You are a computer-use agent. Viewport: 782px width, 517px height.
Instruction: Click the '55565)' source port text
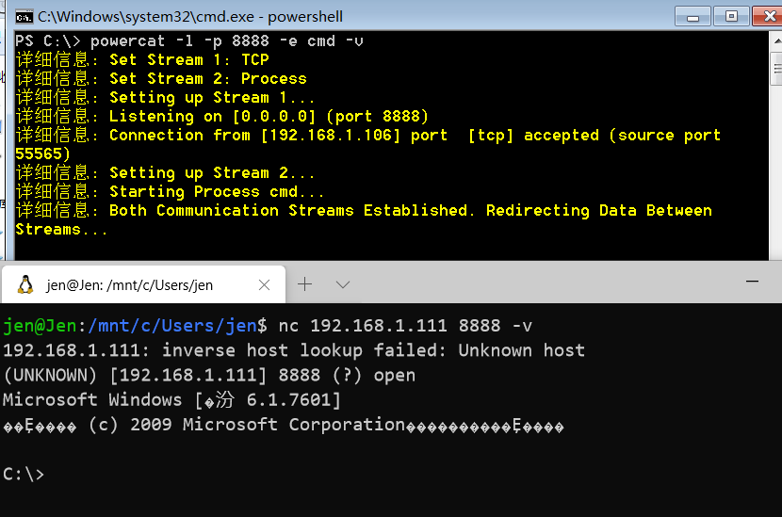point(43,154)
